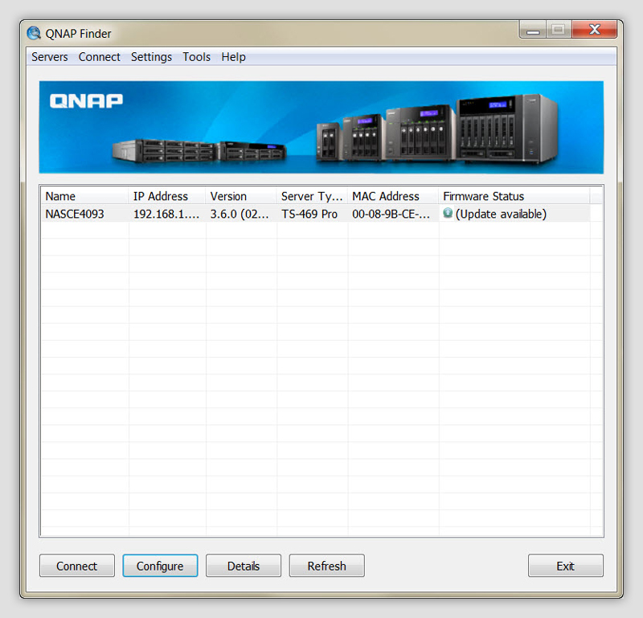643x618 pixels.
Task: Open the Connect menu
Action: click(99, 56)
